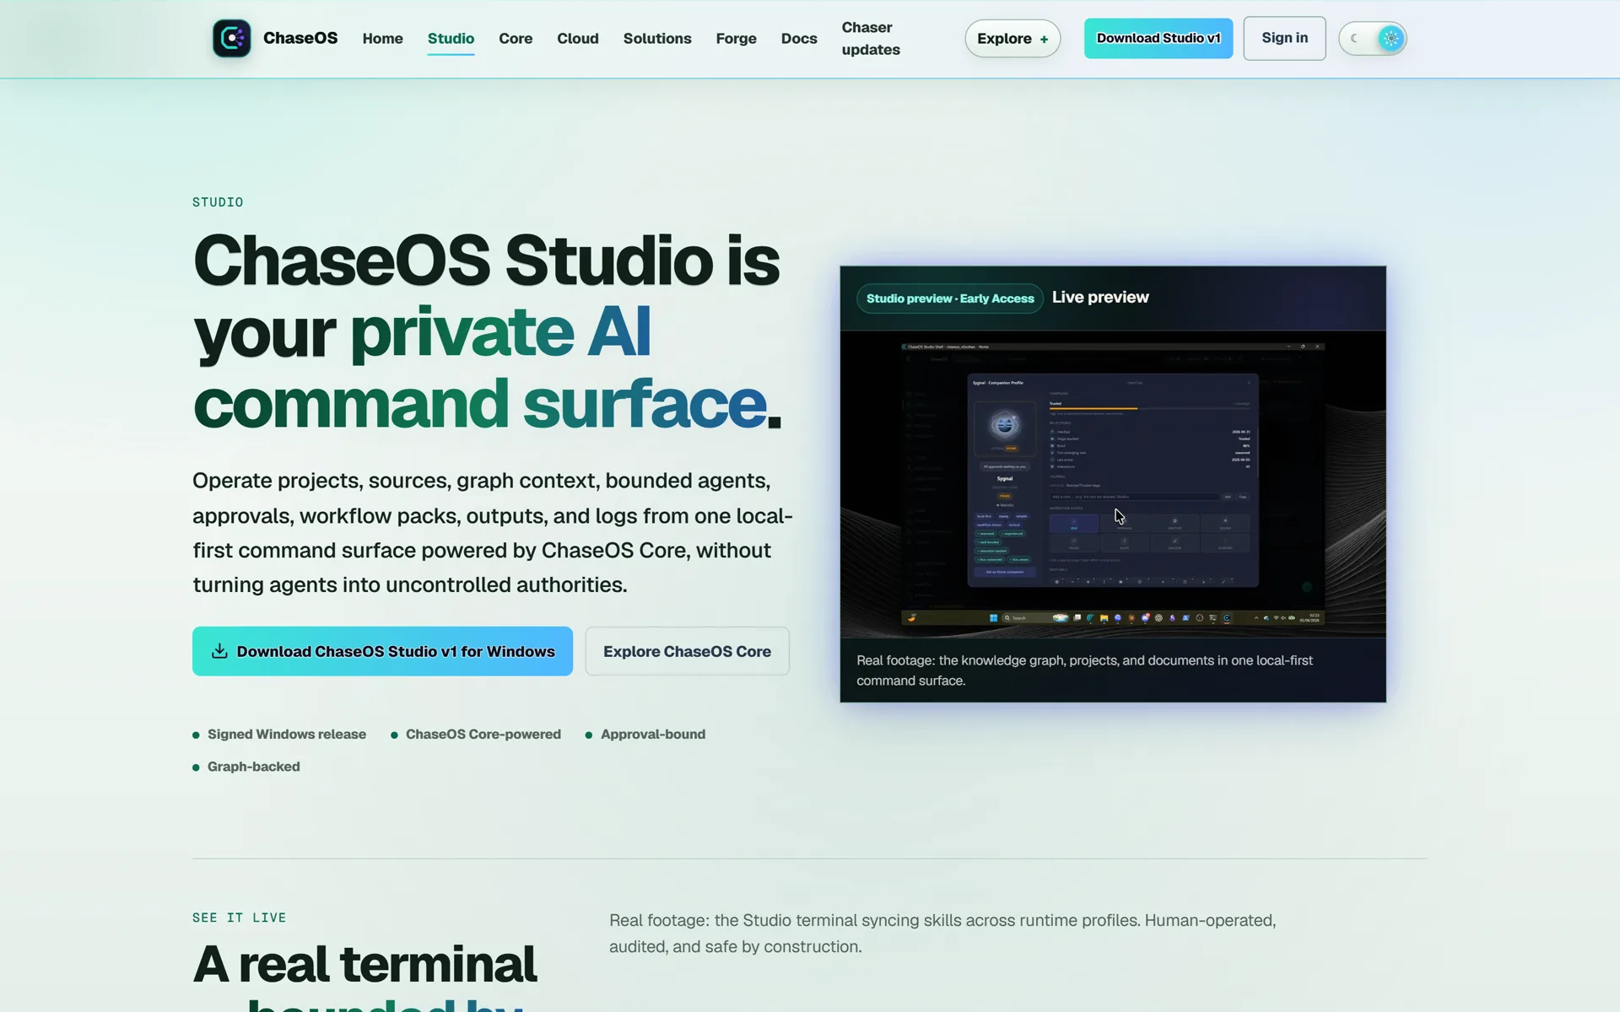Click the download arrow icon in the hero button
Image resolution: width=1620 pixels, height=1012 pixels.
219,651
